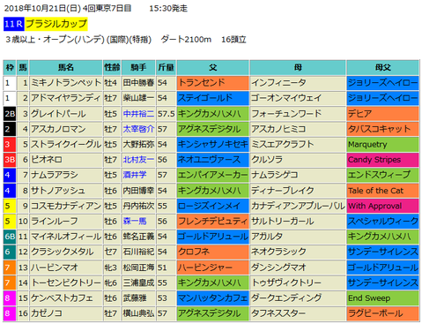422x324 pixels.
Task: Click sire cell ネオユニヴァース
Action: tap(213, 160)
